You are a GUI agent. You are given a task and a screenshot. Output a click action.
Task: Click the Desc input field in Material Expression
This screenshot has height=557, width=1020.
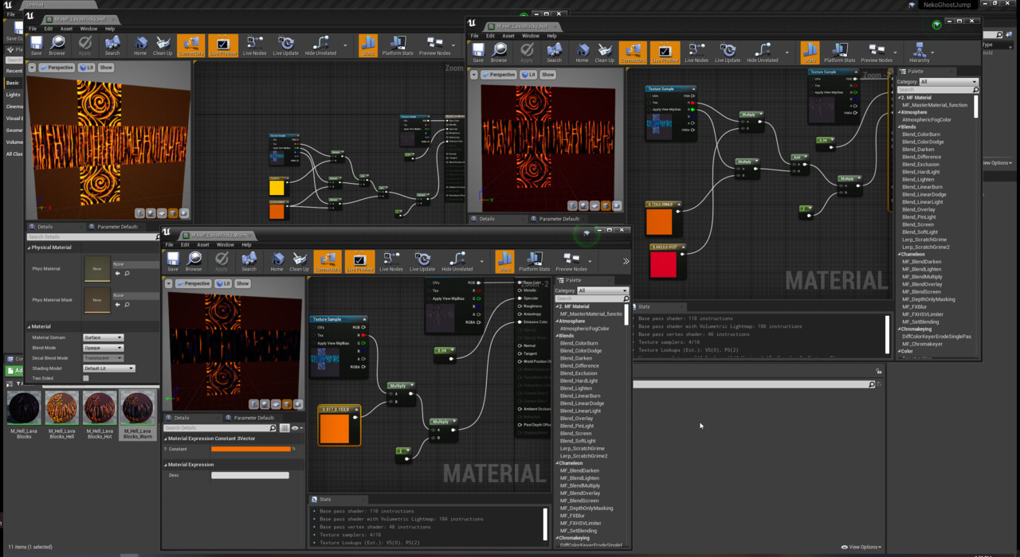pyautogui.click(x=250, y=476)
